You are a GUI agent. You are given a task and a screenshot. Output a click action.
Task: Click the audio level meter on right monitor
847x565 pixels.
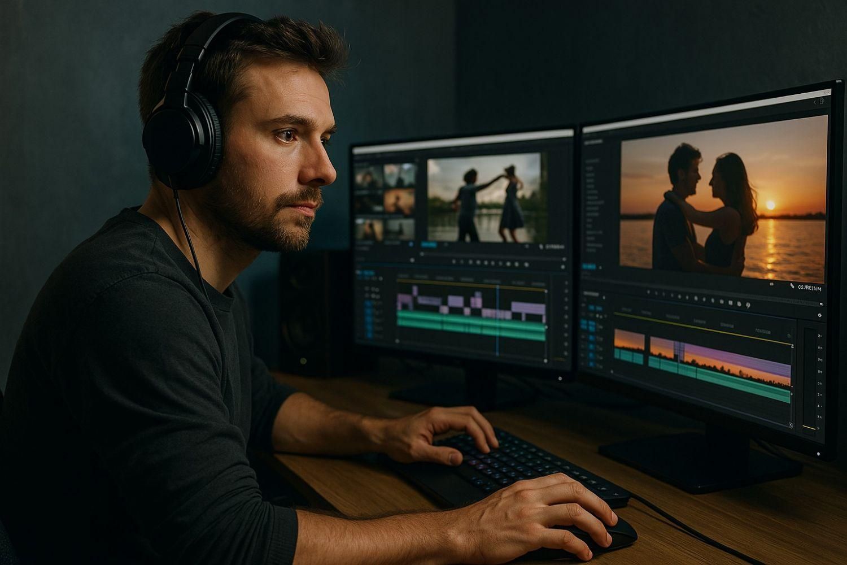810,379
